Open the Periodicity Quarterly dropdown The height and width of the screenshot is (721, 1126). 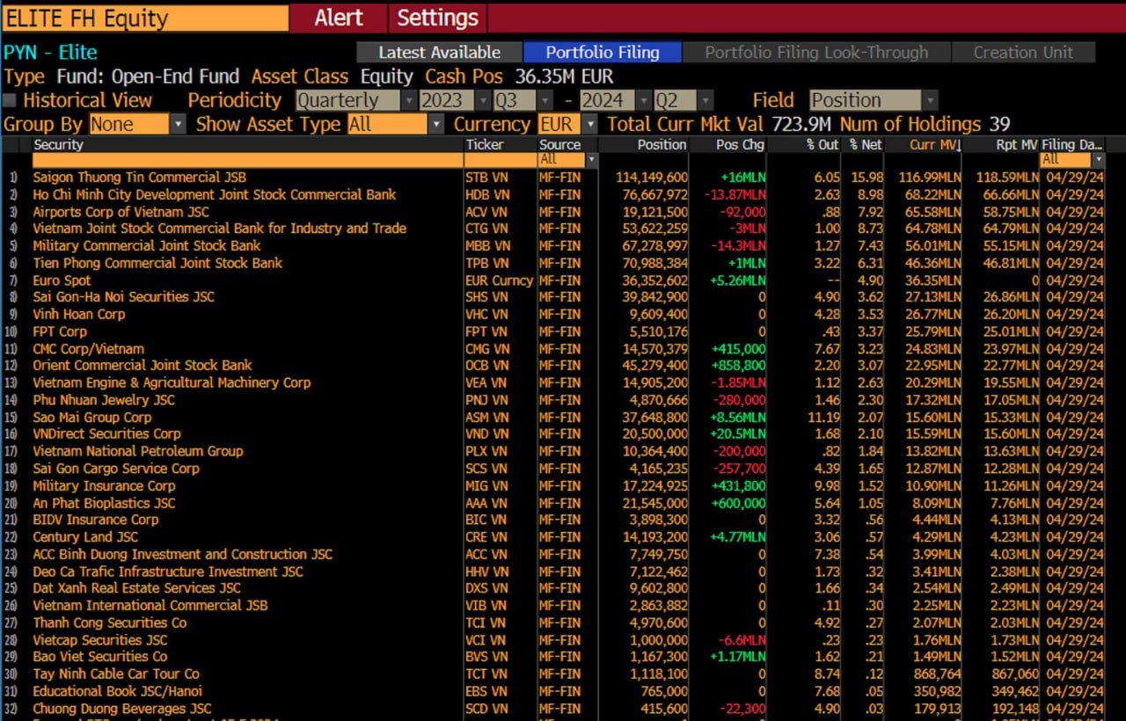(356, 100)
